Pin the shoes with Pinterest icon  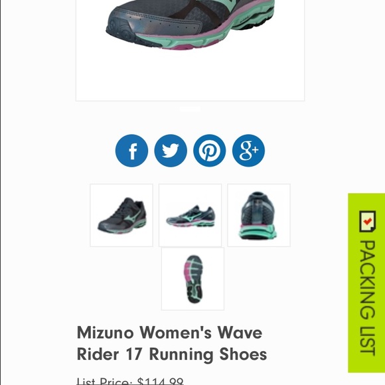point(210,151)
